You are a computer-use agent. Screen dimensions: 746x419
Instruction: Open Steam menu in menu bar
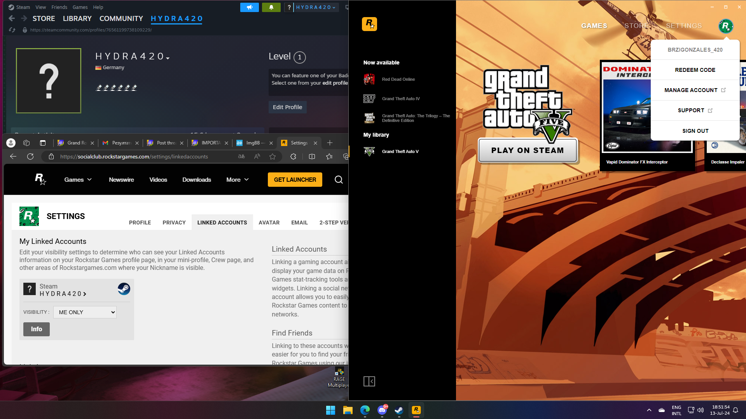[x=23, y=7]
